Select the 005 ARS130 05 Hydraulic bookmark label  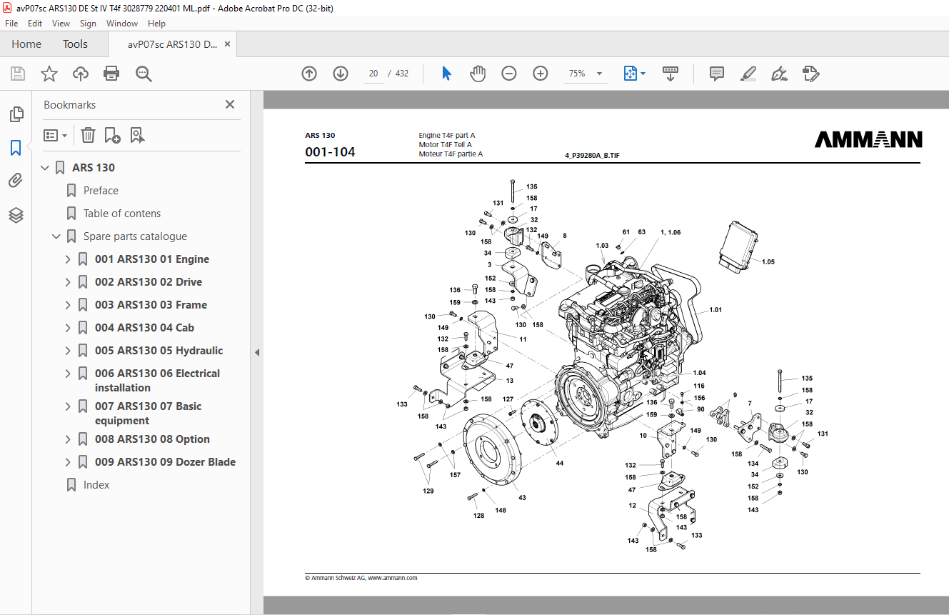click(159, 351)
